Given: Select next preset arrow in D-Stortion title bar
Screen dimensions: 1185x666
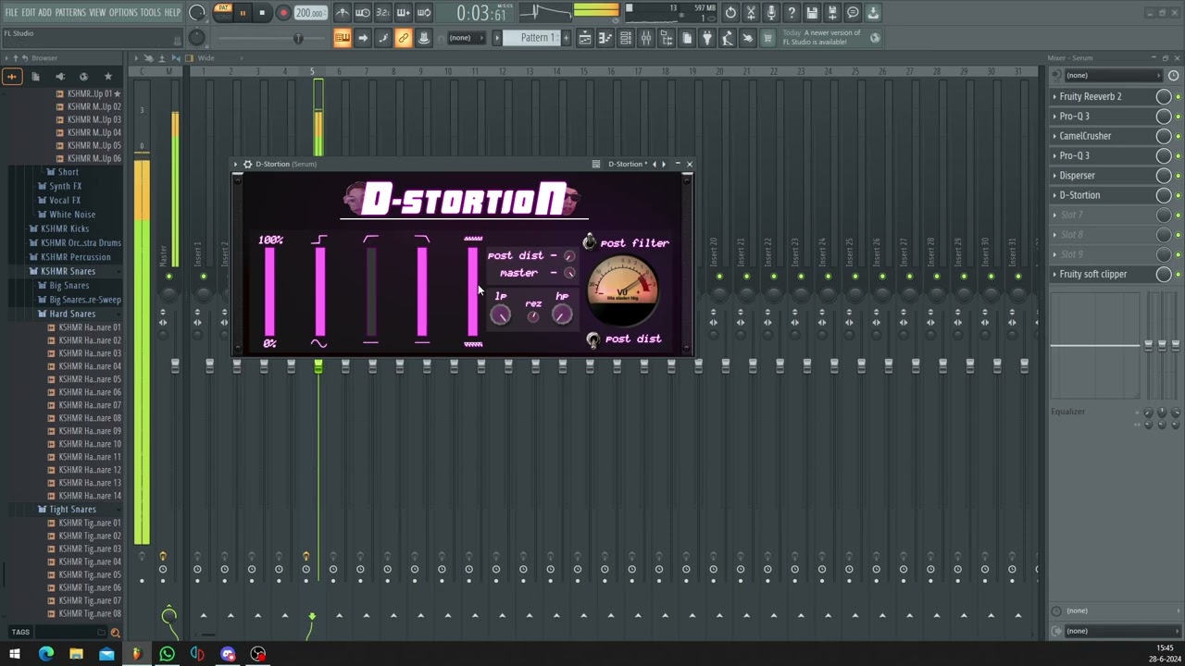Looking at the screenshot, I should coord(664,164).
